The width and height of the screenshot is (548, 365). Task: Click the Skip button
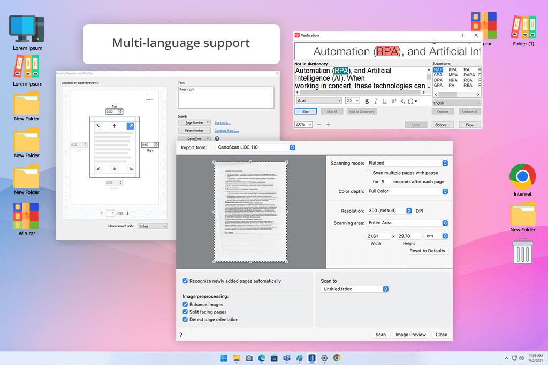coord(306,112)
